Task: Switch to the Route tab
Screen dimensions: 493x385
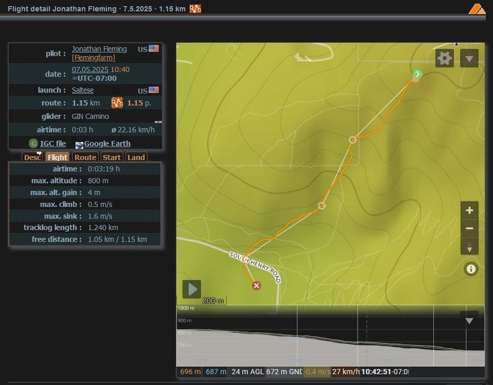Action: point(85,157)
